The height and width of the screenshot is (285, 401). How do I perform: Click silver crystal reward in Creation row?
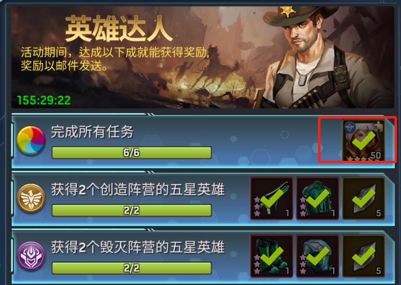tap(364, 198)
